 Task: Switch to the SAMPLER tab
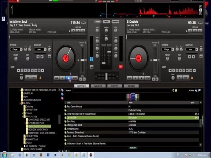(x=98, y=86)
